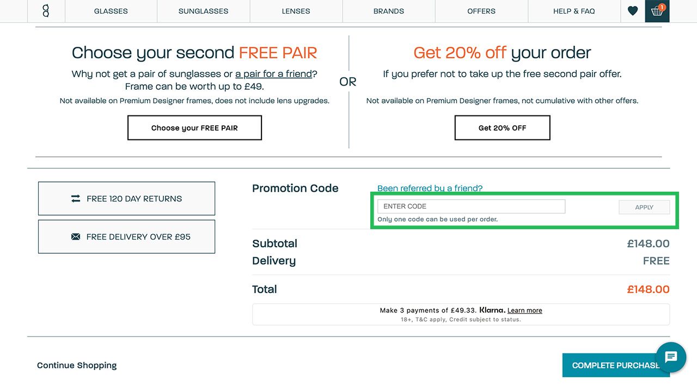Open the OFFERS menu
Image resolution: width=697 pixels, height=392 pixels.
[481, 11]
